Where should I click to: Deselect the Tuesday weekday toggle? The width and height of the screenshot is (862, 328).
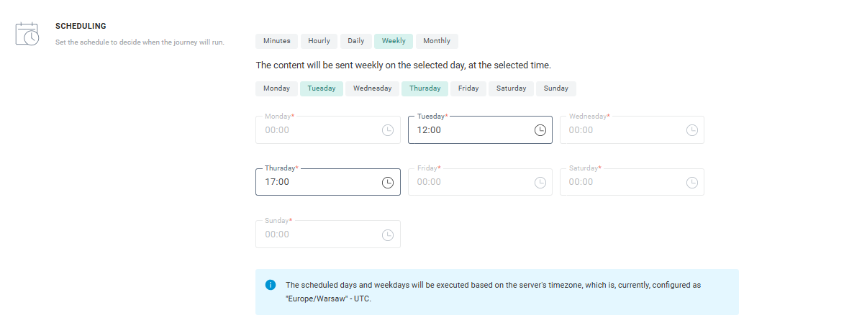click(321, 88)
